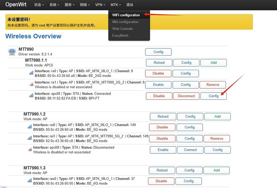Click the OpenWrt brand logo link
The image size is (277, 188).
pos(16,4)
